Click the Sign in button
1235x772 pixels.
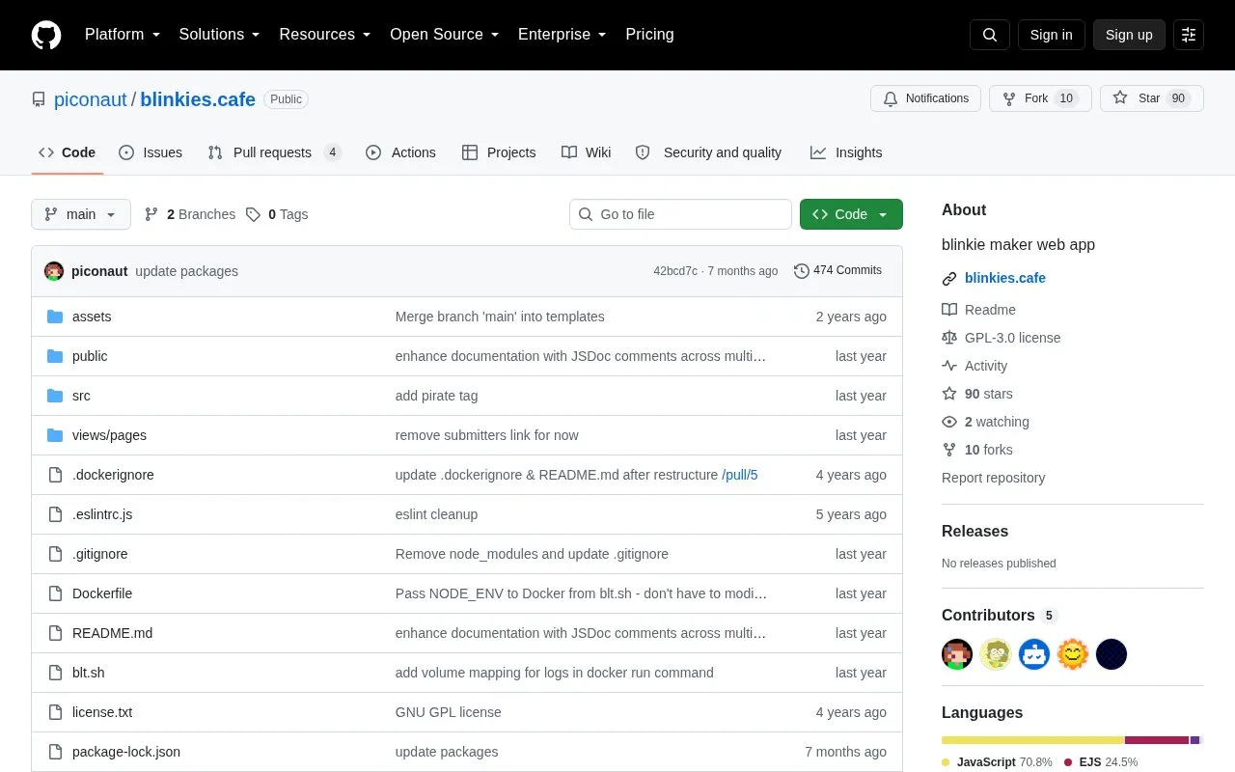(1052, 35)
